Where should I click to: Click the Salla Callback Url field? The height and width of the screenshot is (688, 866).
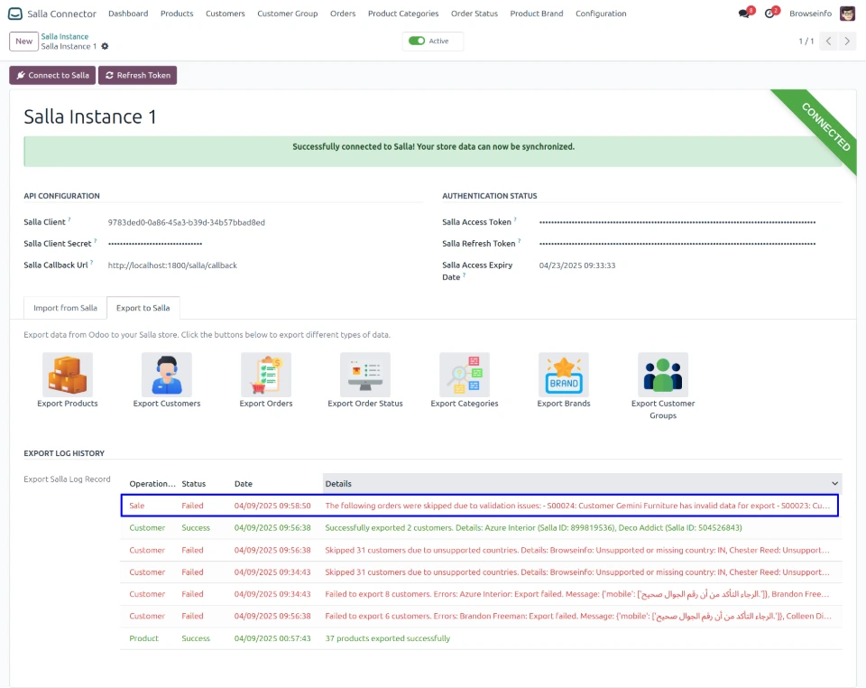click(x=172, y=265)
